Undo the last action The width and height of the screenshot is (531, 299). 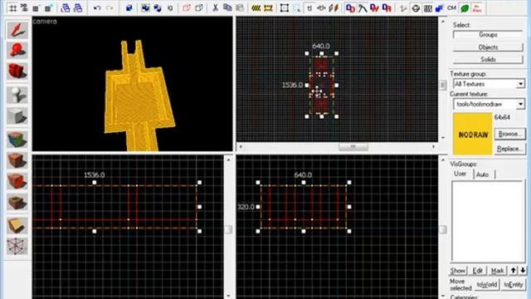97,7
